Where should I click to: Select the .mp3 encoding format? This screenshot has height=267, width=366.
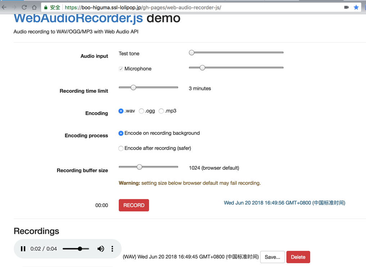162,111
